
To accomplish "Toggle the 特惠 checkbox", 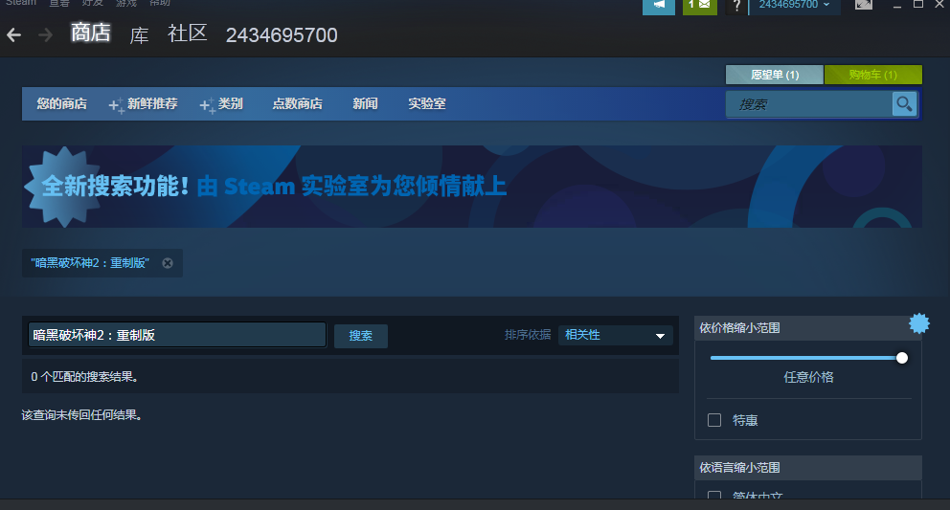I will point(714,420).
